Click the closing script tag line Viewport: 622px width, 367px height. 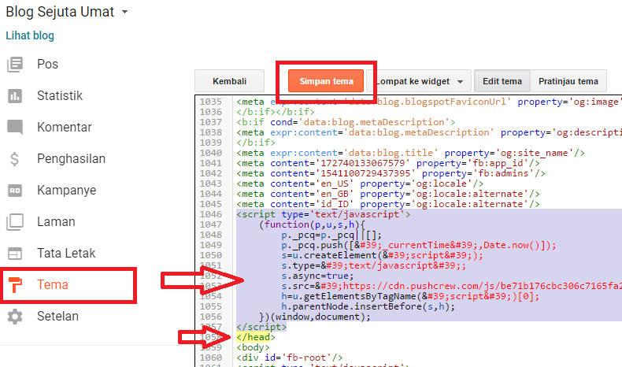[x=261, y=327]
